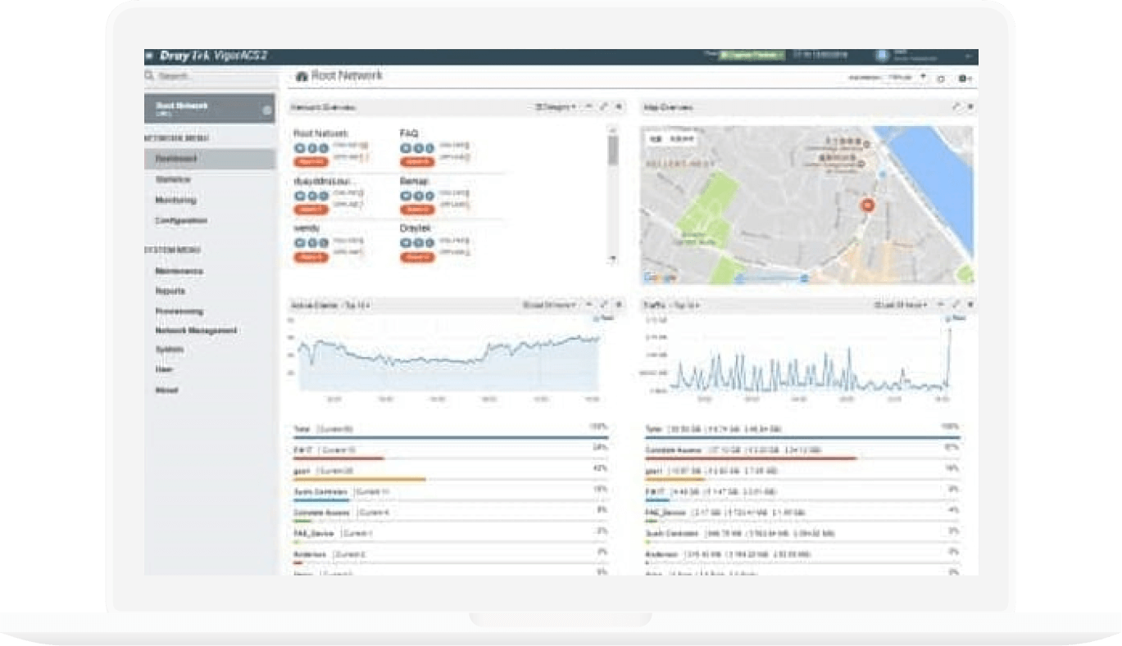Switch the map to standard map view
The image size is (1122, 646).
click(655, 139)
